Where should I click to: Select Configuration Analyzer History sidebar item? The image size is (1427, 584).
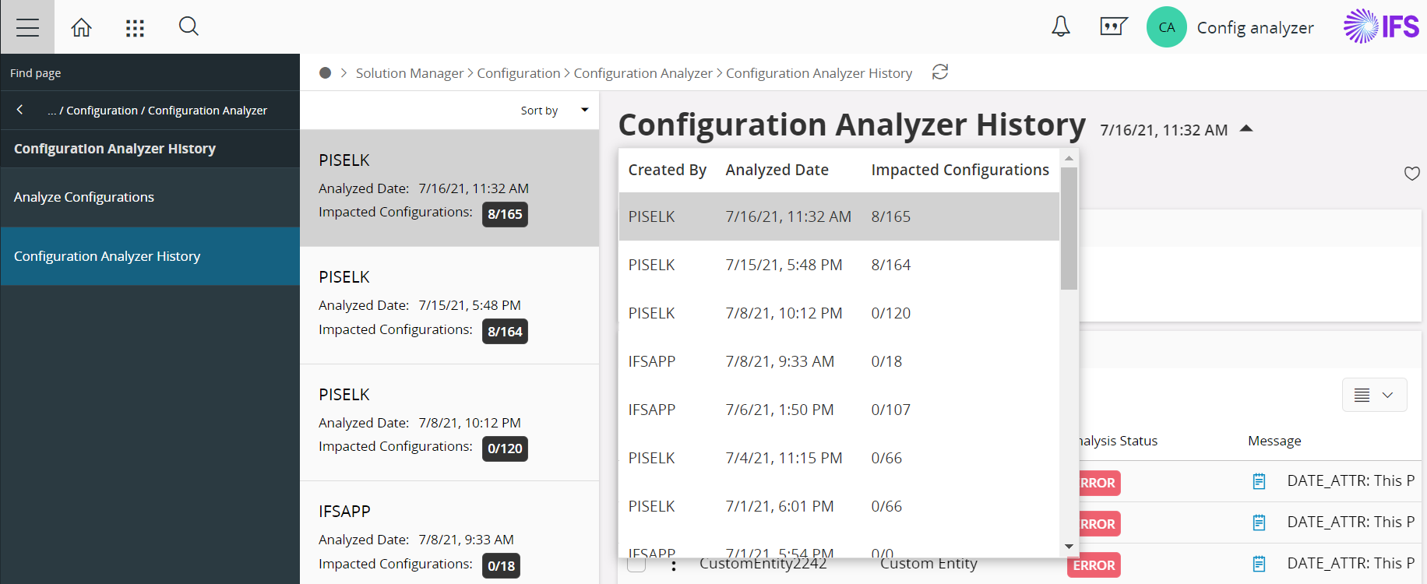click(107, 256)
